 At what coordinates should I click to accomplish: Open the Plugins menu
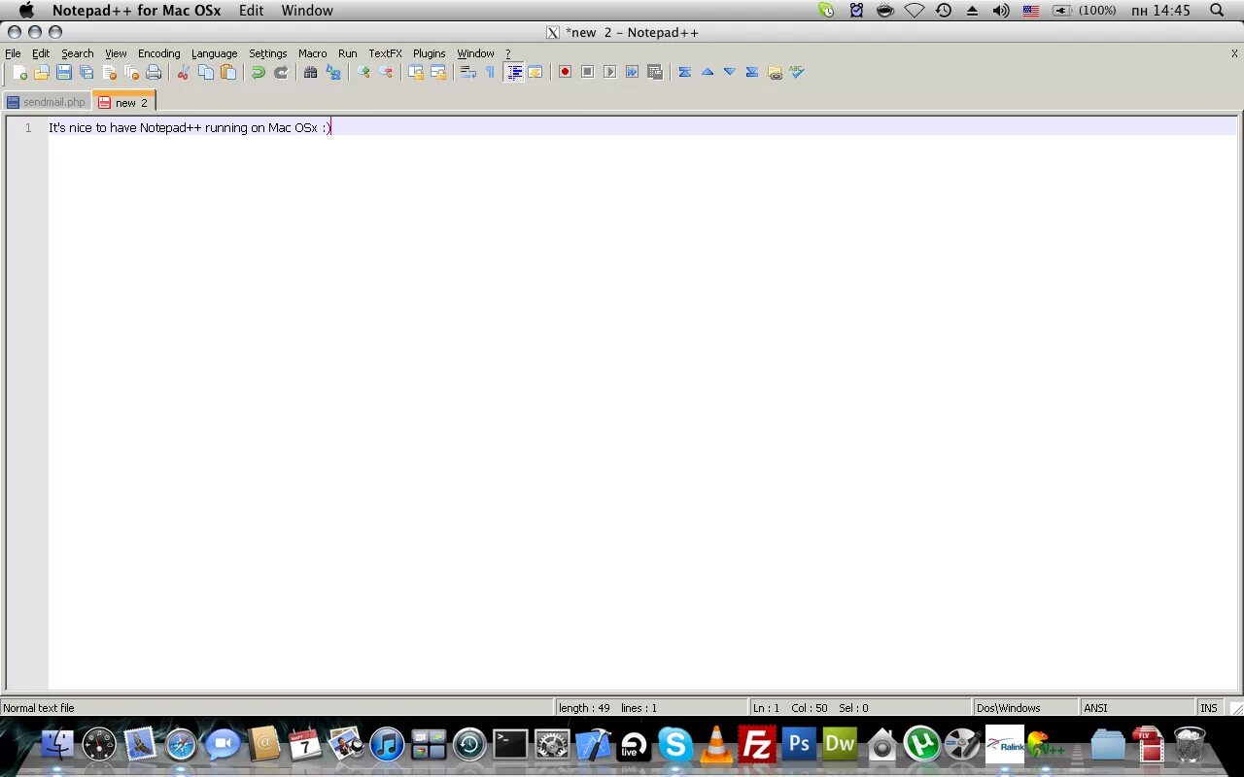click(x=429, y=53)
